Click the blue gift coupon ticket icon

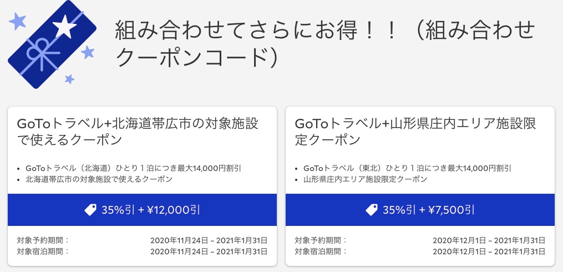[52, 46]
